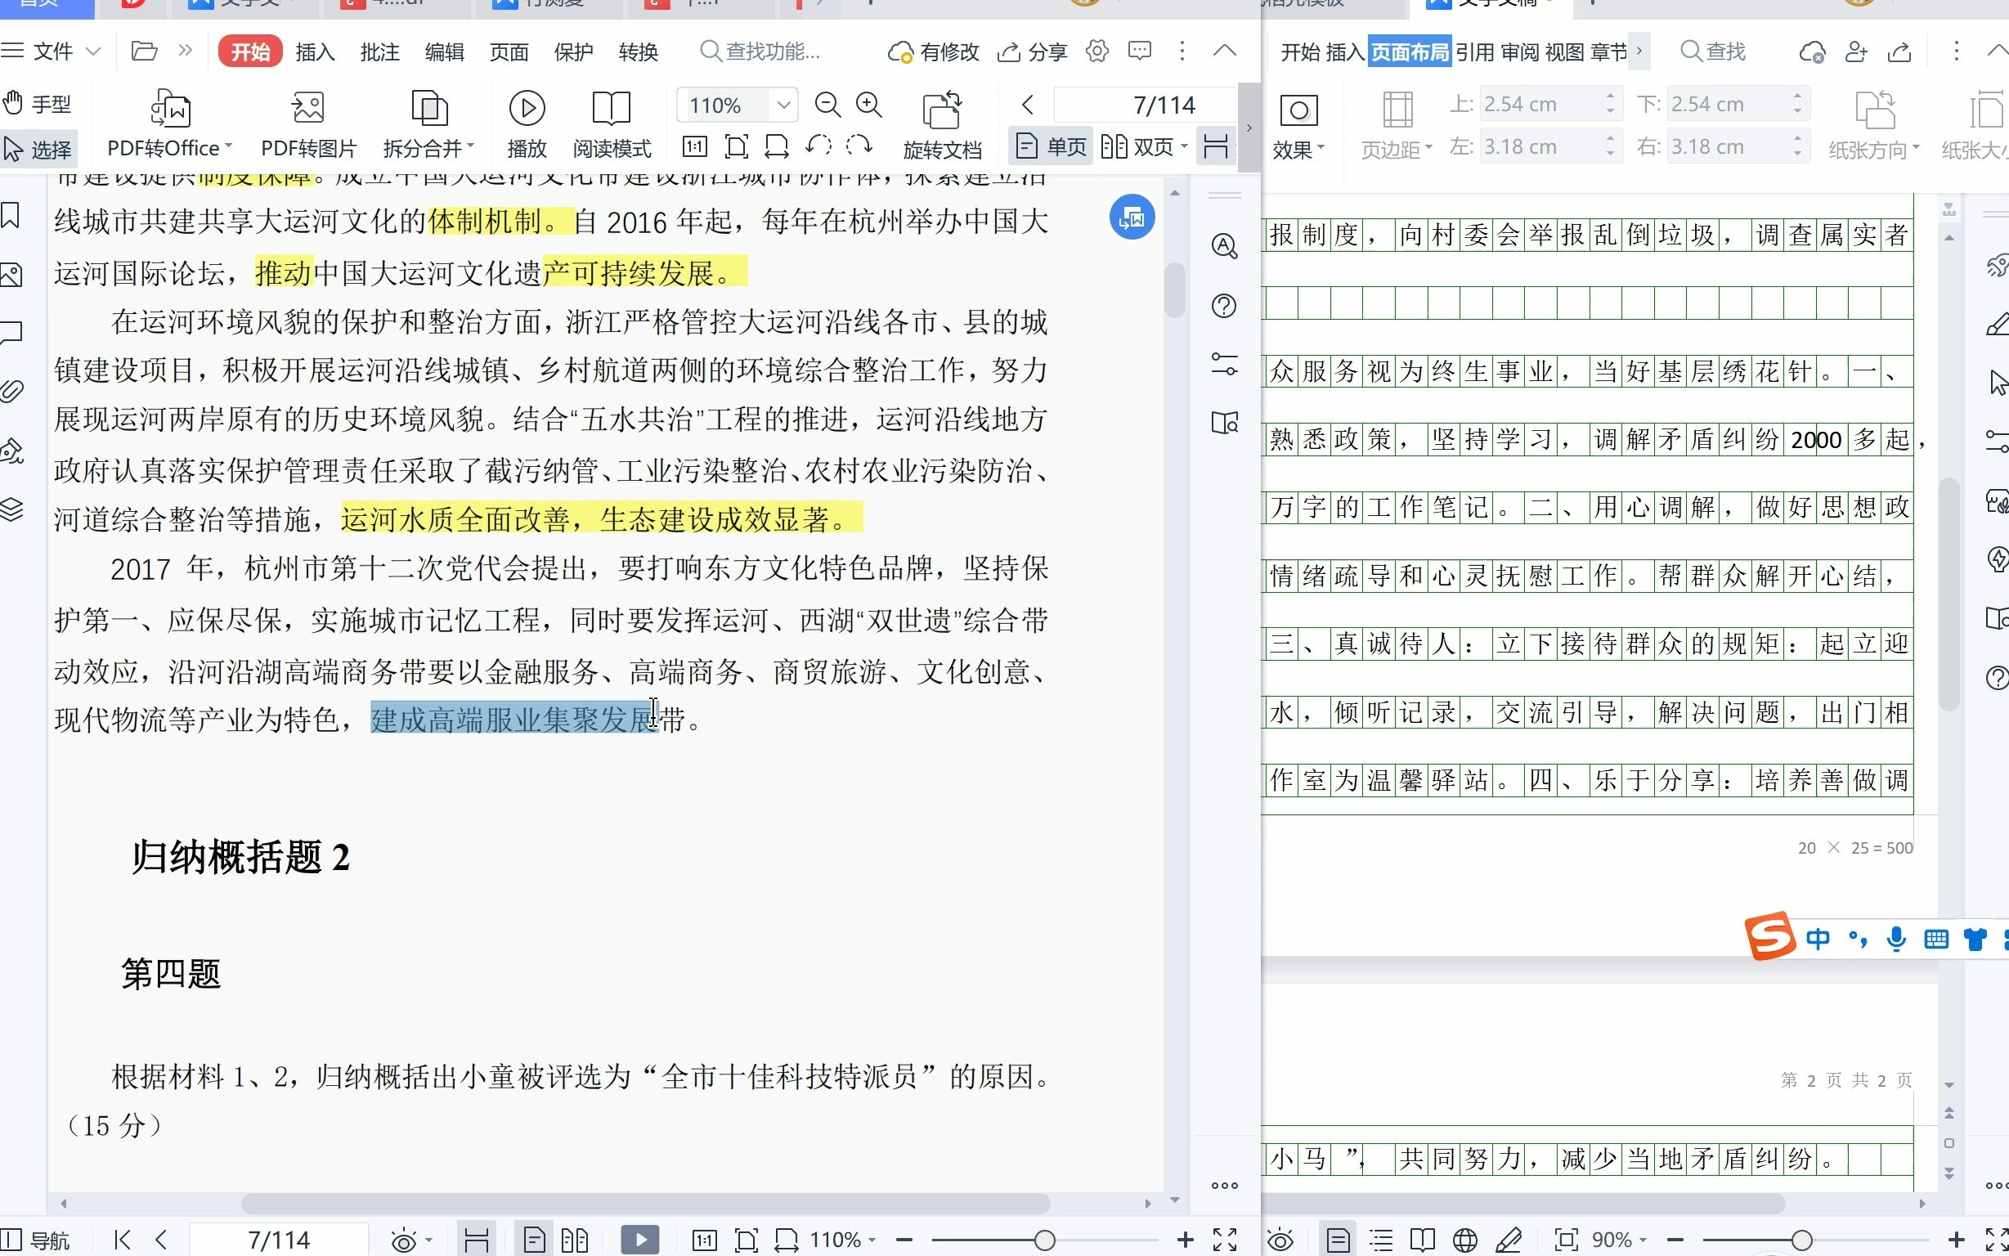Enter fullscreen in PDF status bar
Viewport: 2009px width, 1256px height.
(1225, 1240)
